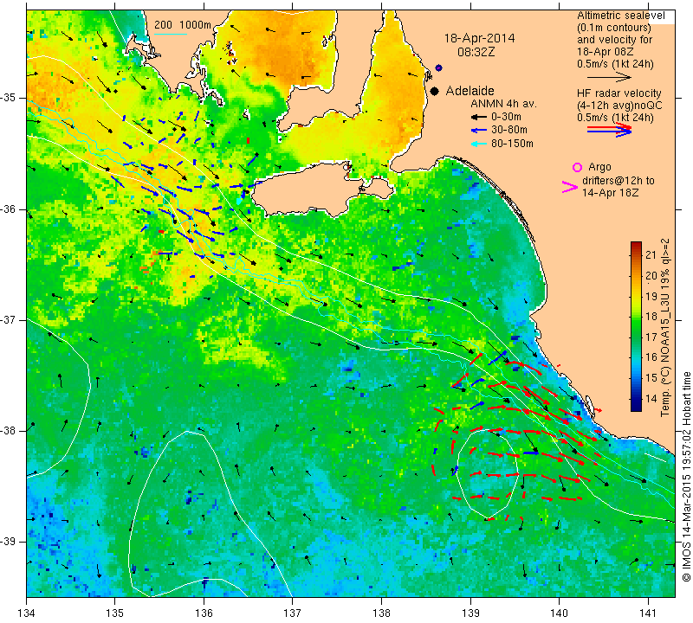Click the red-blue HF radar scale arrow
The image size is (693, 623).
pos(610,130)
